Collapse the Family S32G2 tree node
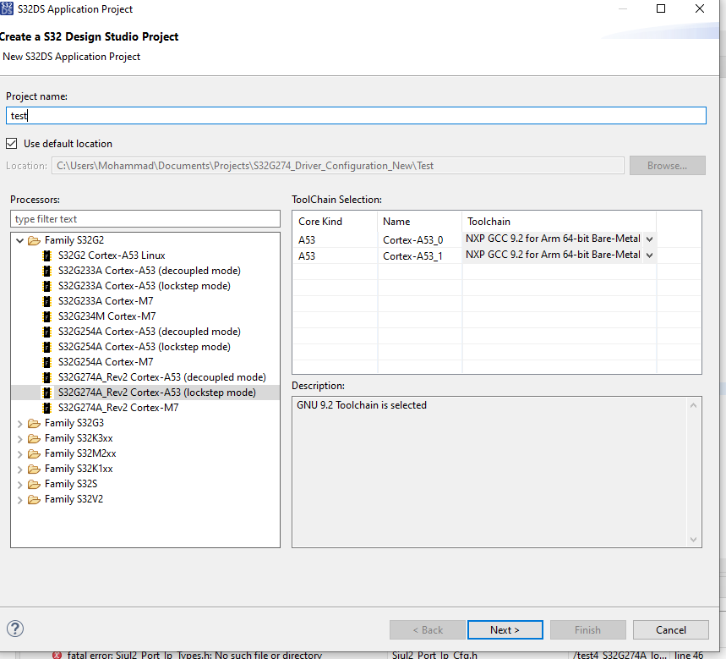 (x=19, y=239)
